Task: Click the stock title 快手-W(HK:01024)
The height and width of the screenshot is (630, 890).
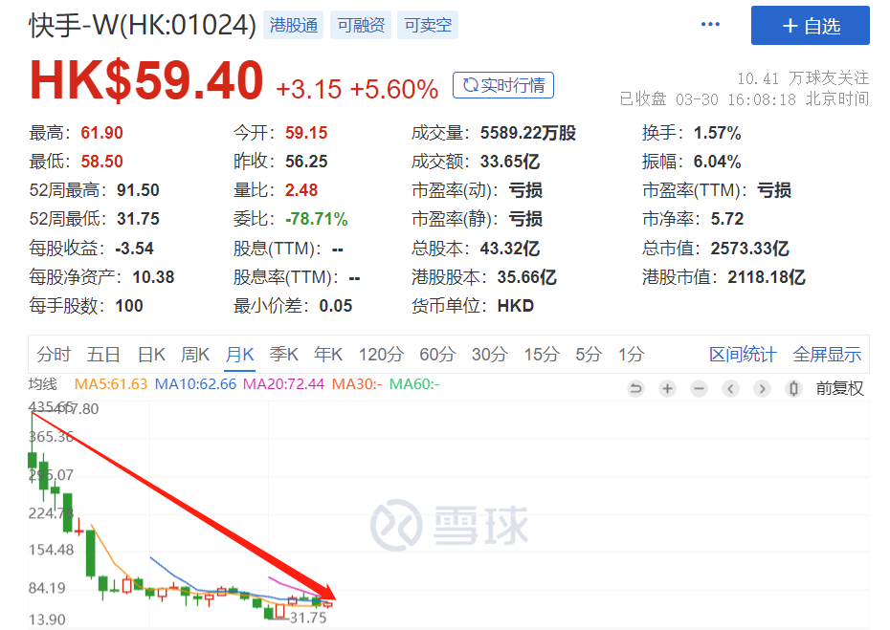Action: pyautogui.click(x=143, y=25)
